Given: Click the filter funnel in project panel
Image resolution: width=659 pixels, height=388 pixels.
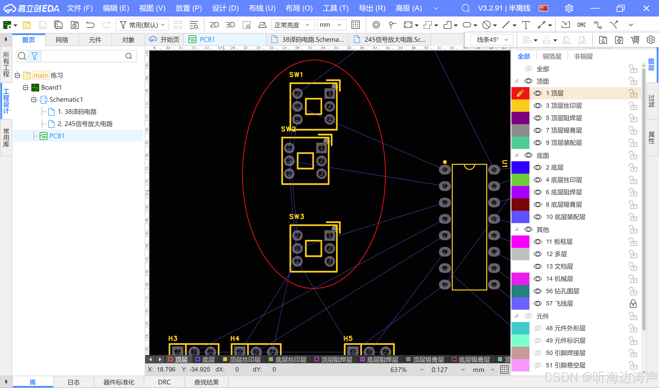Looking at the screenshot, I should [35, 56].
